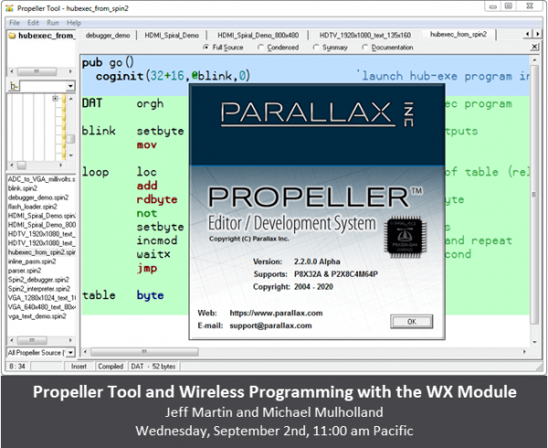Select the Full Source view option

(x=224, y=48)
